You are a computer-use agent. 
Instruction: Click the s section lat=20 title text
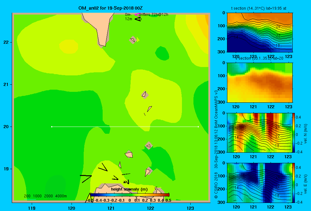tap(259, 58)
